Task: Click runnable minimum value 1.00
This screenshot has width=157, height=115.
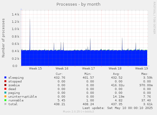Action: coord(90,100)
